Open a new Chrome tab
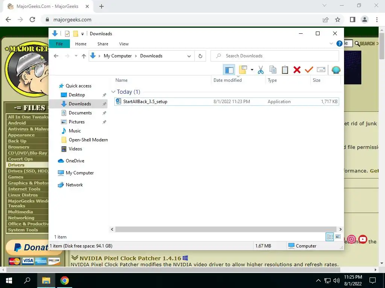385x288 pixels. (102, 6)
